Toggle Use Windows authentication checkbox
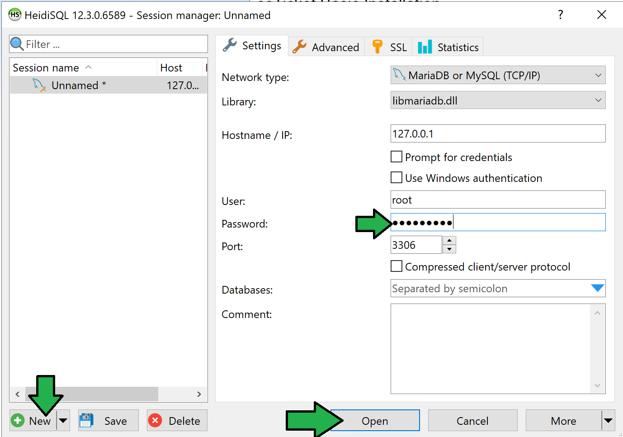Viewport: 623px width, 437px height. (396, 177)
